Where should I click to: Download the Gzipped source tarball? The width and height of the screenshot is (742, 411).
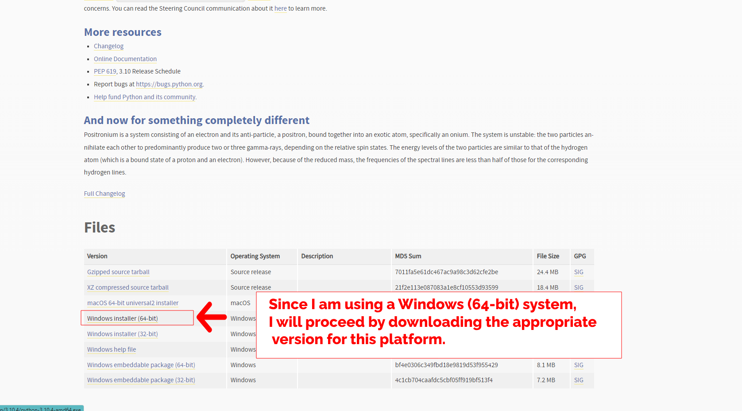coord(118,272)
